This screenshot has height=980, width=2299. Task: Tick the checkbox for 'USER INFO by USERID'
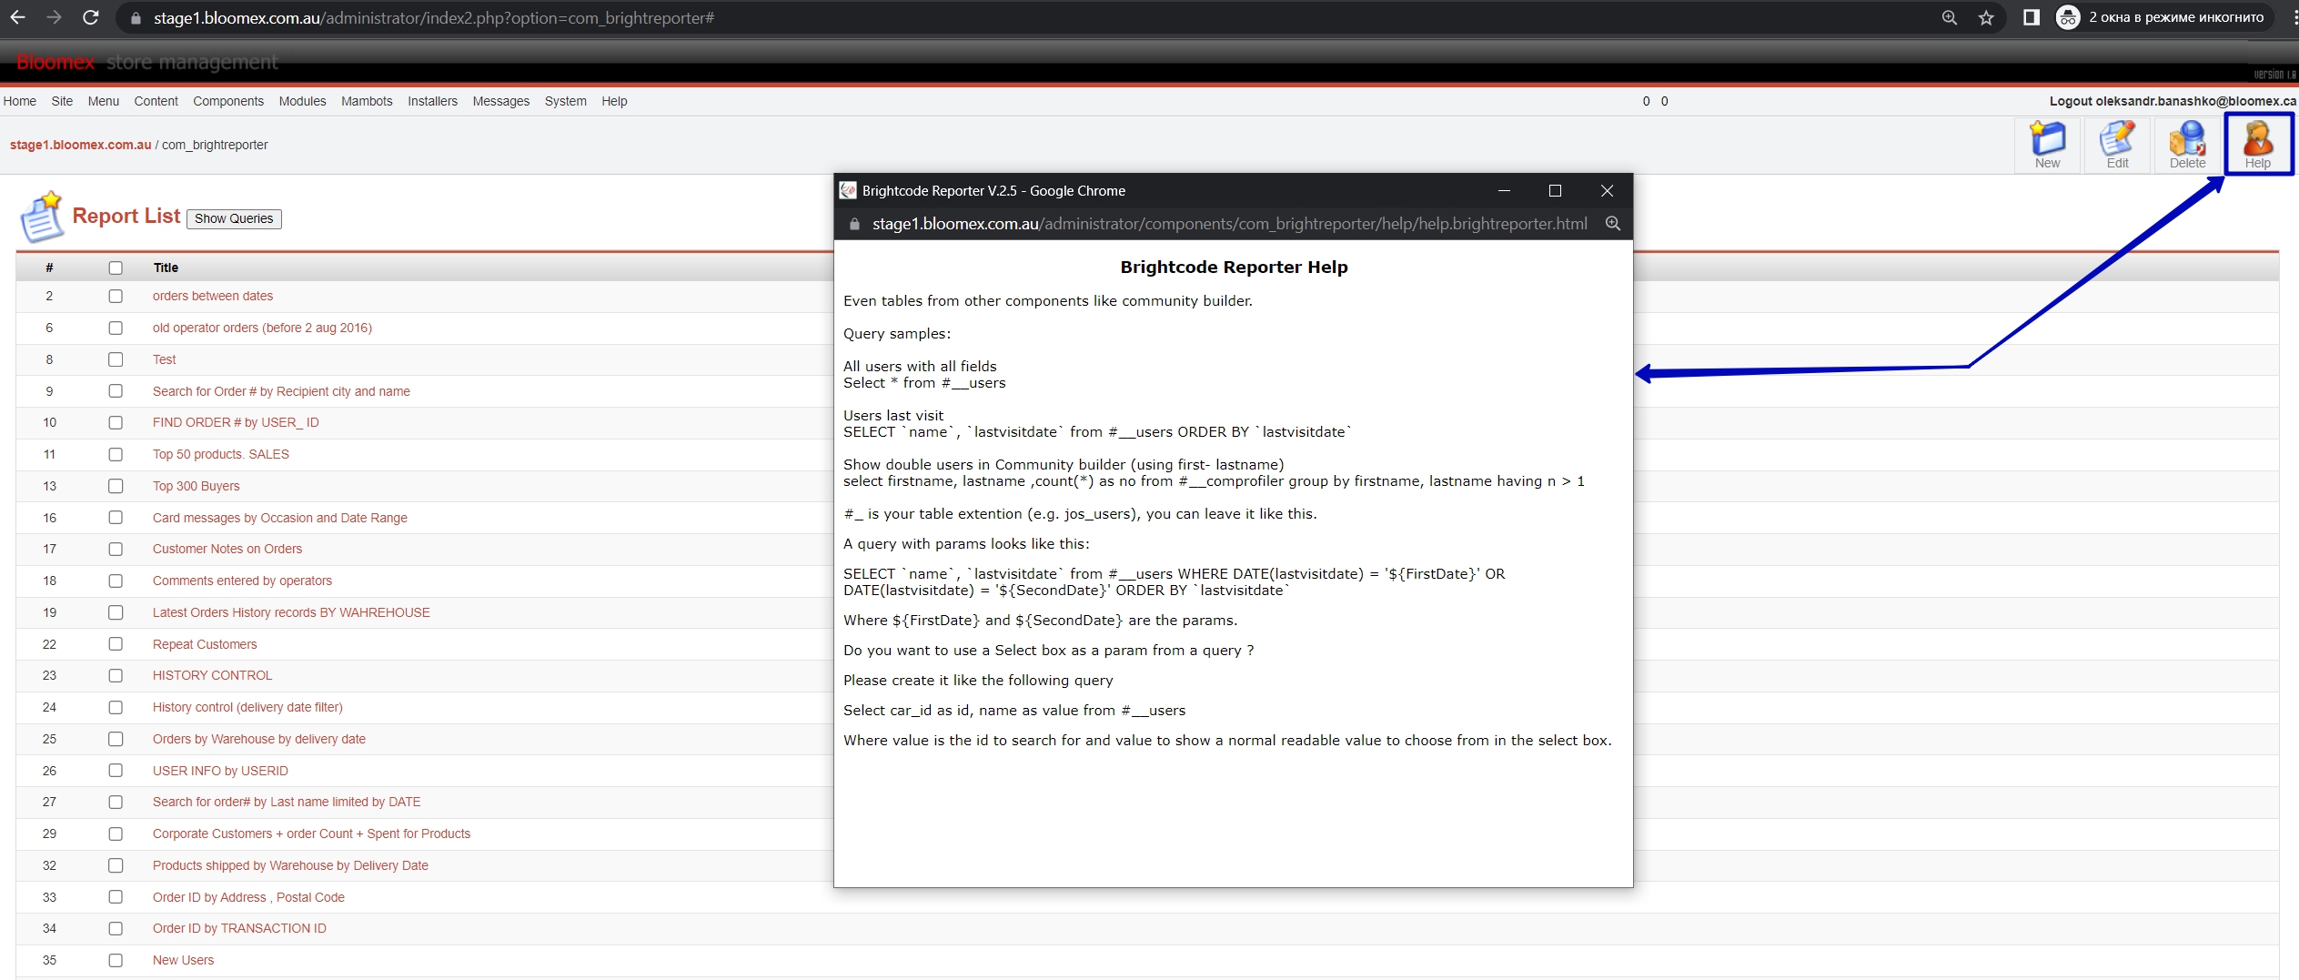[116, 770]
